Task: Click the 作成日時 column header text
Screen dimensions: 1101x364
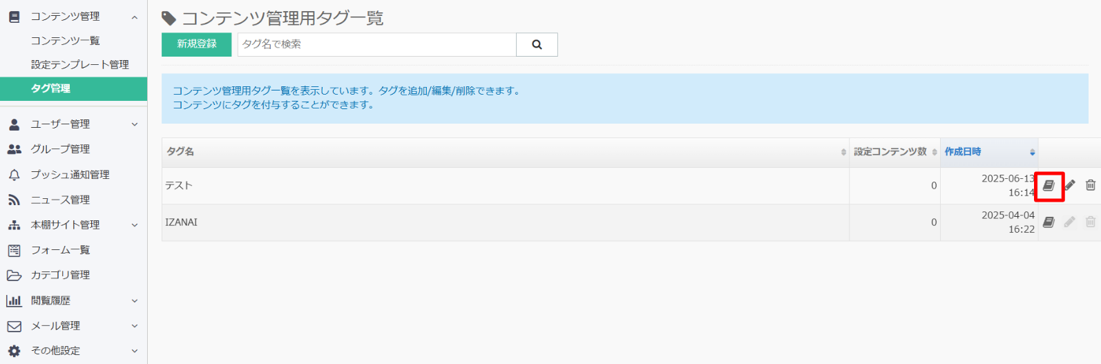Action: [x=963, y=152]
